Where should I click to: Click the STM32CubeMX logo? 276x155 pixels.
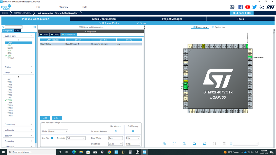click(6, 7)
